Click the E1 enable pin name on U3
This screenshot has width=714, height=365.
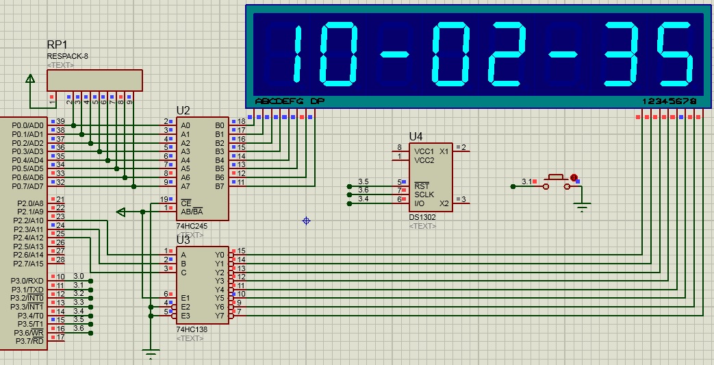186,298
